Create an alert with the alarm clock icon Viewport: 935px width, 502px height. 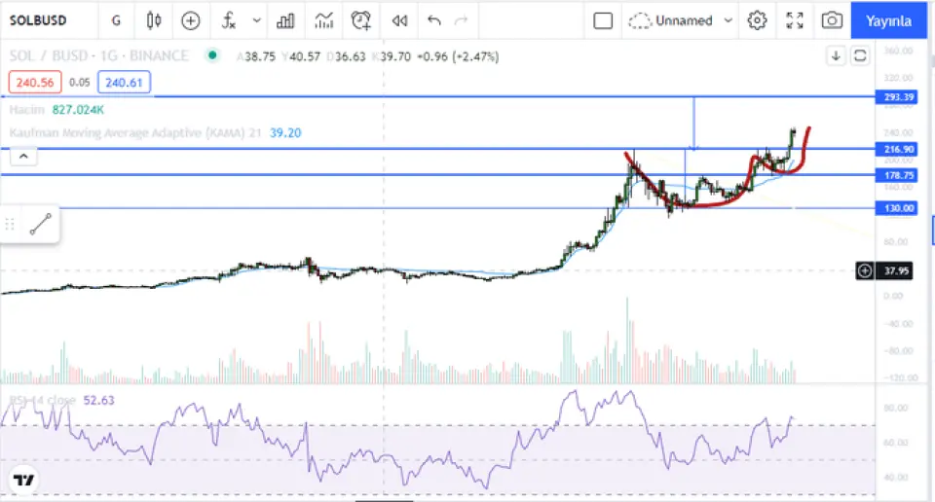pyautogui.click(x=361, y=20)
